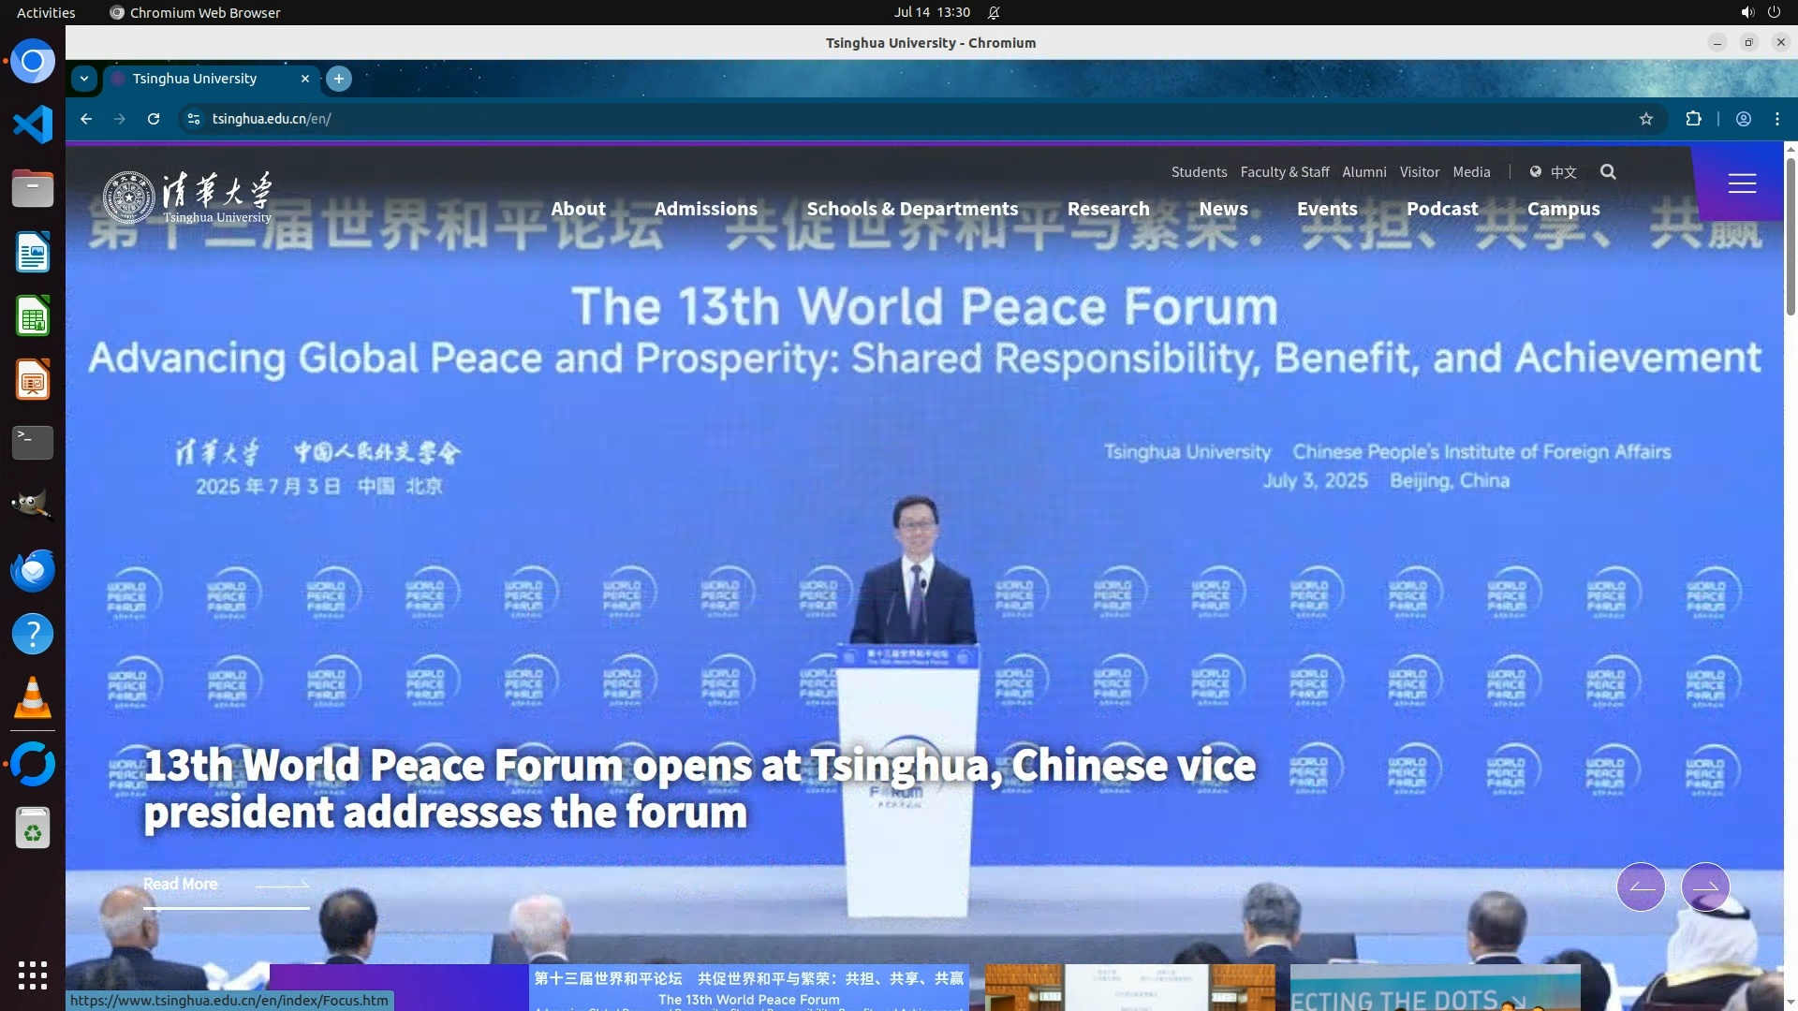
Task: Reload the page with refresh icon
Action: pyautogui.click(x=154, y=119)
